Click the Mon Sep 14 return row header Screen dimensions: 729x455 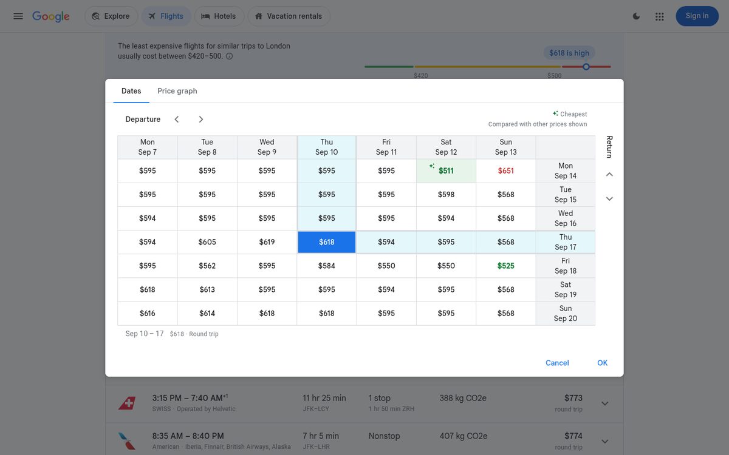click(566, 171)
